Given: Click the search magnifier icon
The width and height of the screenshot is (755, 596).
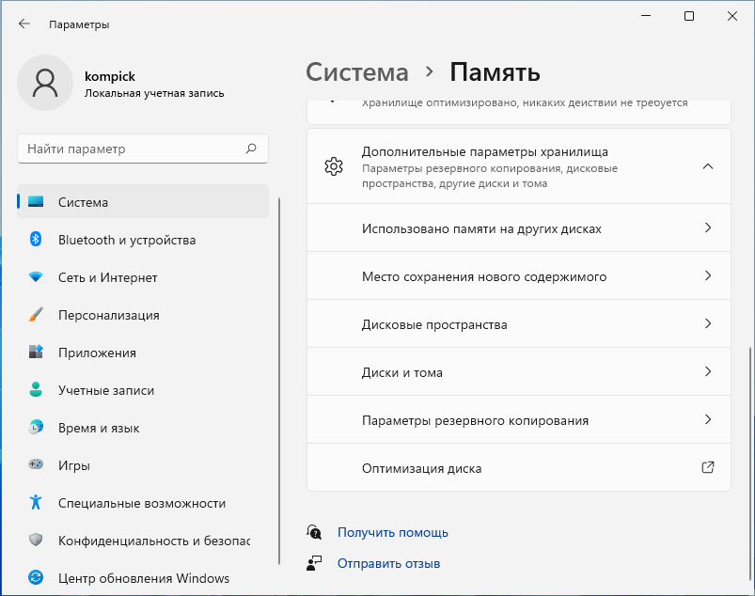Looking at the screenshot, I should (251, 149).
